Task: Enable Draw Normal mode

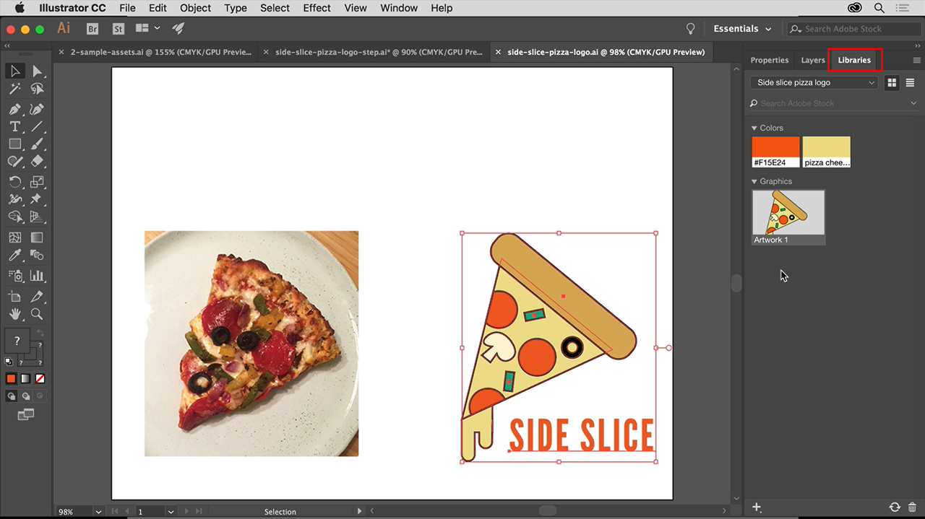Action: click(x=12, y=396)
